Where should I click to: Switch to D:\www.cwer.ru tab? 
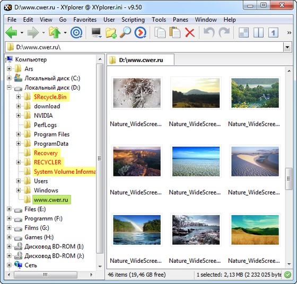pos(141,60)
